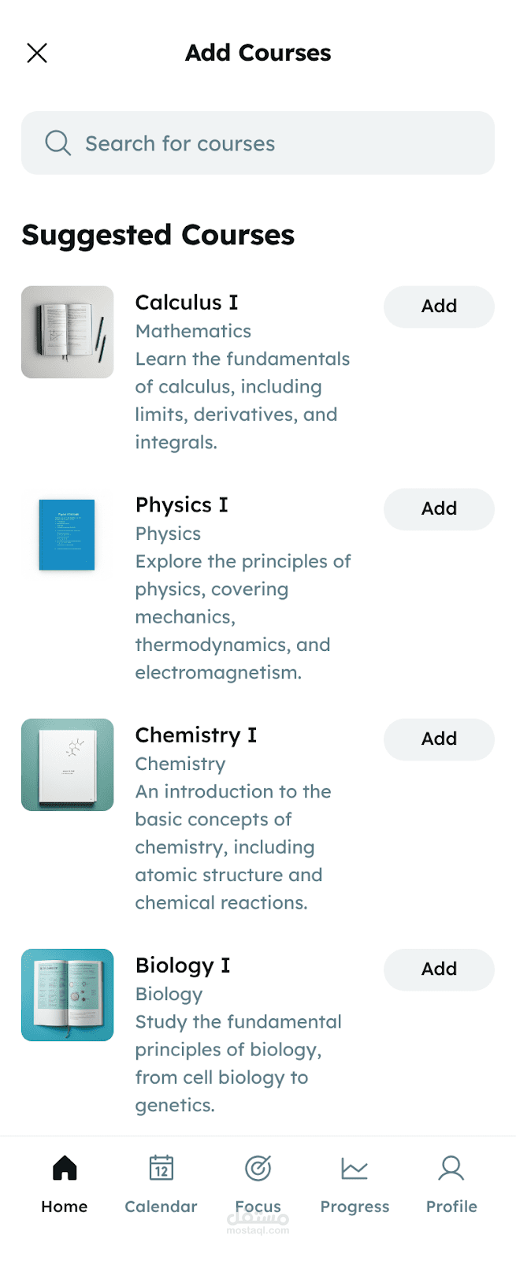Add the Physics I course
The height and width of the screenshot is (1261, 516).
439,509
